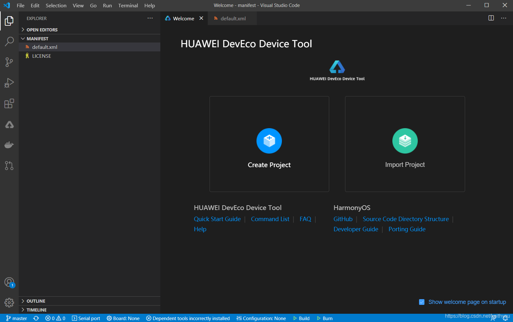The image size is (513, 322).
Task: Open the Search view icon
Action: coord(9,41)
